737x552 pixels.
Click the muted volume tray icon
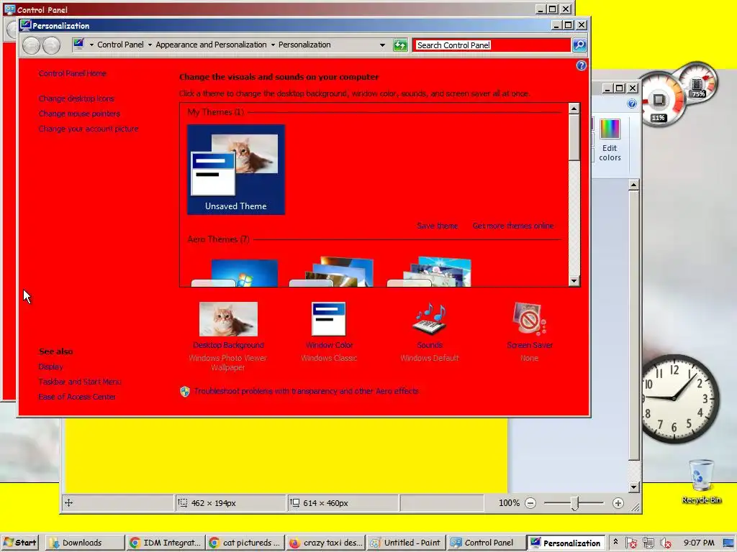point(666,543)
